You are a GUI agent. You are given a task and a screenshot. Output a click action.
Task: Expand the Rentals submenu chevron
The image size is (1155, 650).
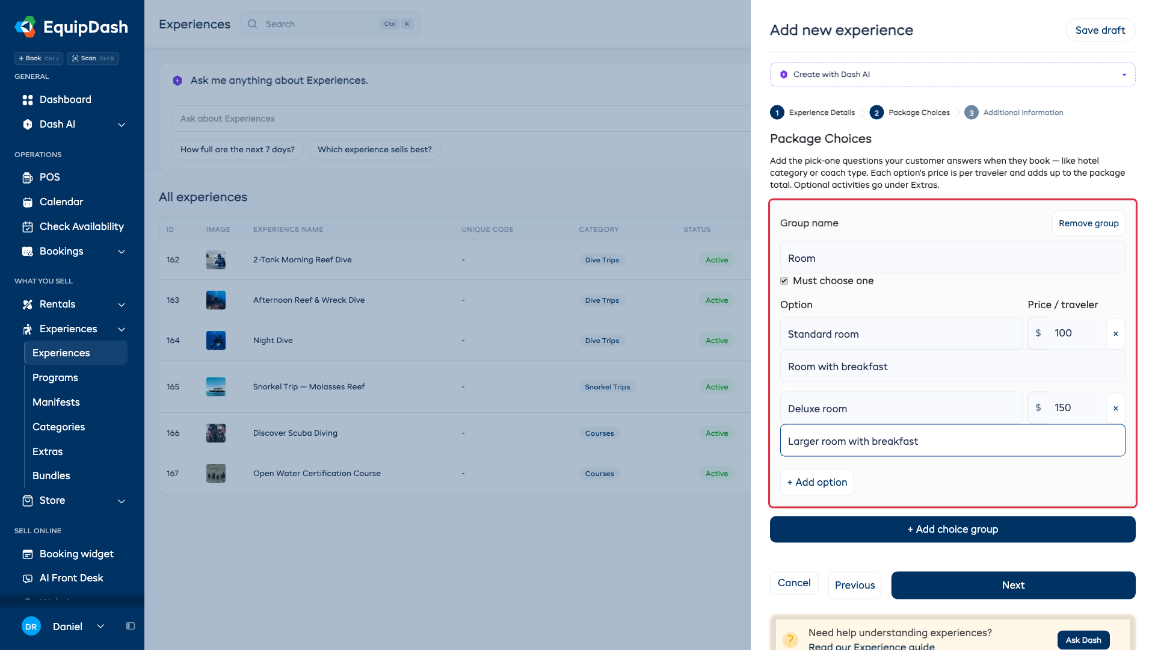coord(122,305)
